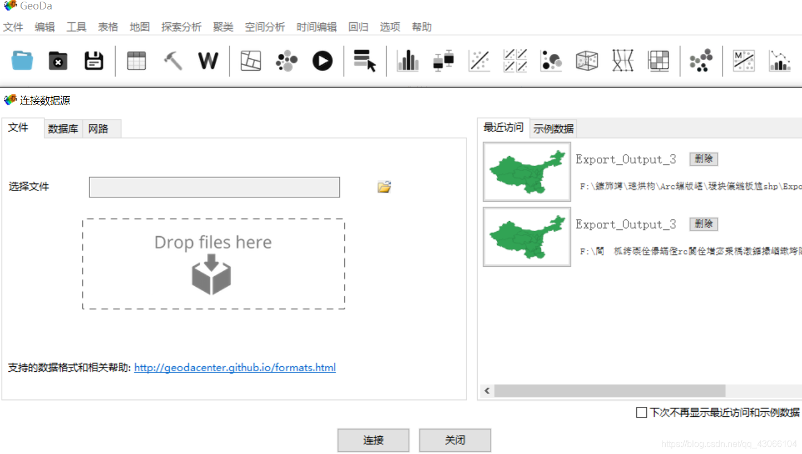Open the 帮助 menu

pos(422,27)
